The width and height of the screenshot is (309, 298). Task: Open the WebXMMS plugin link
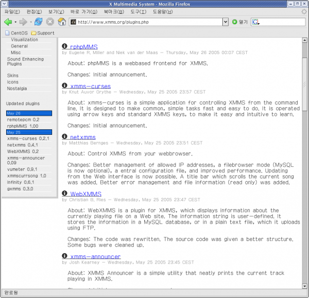(x=85, y=194)
